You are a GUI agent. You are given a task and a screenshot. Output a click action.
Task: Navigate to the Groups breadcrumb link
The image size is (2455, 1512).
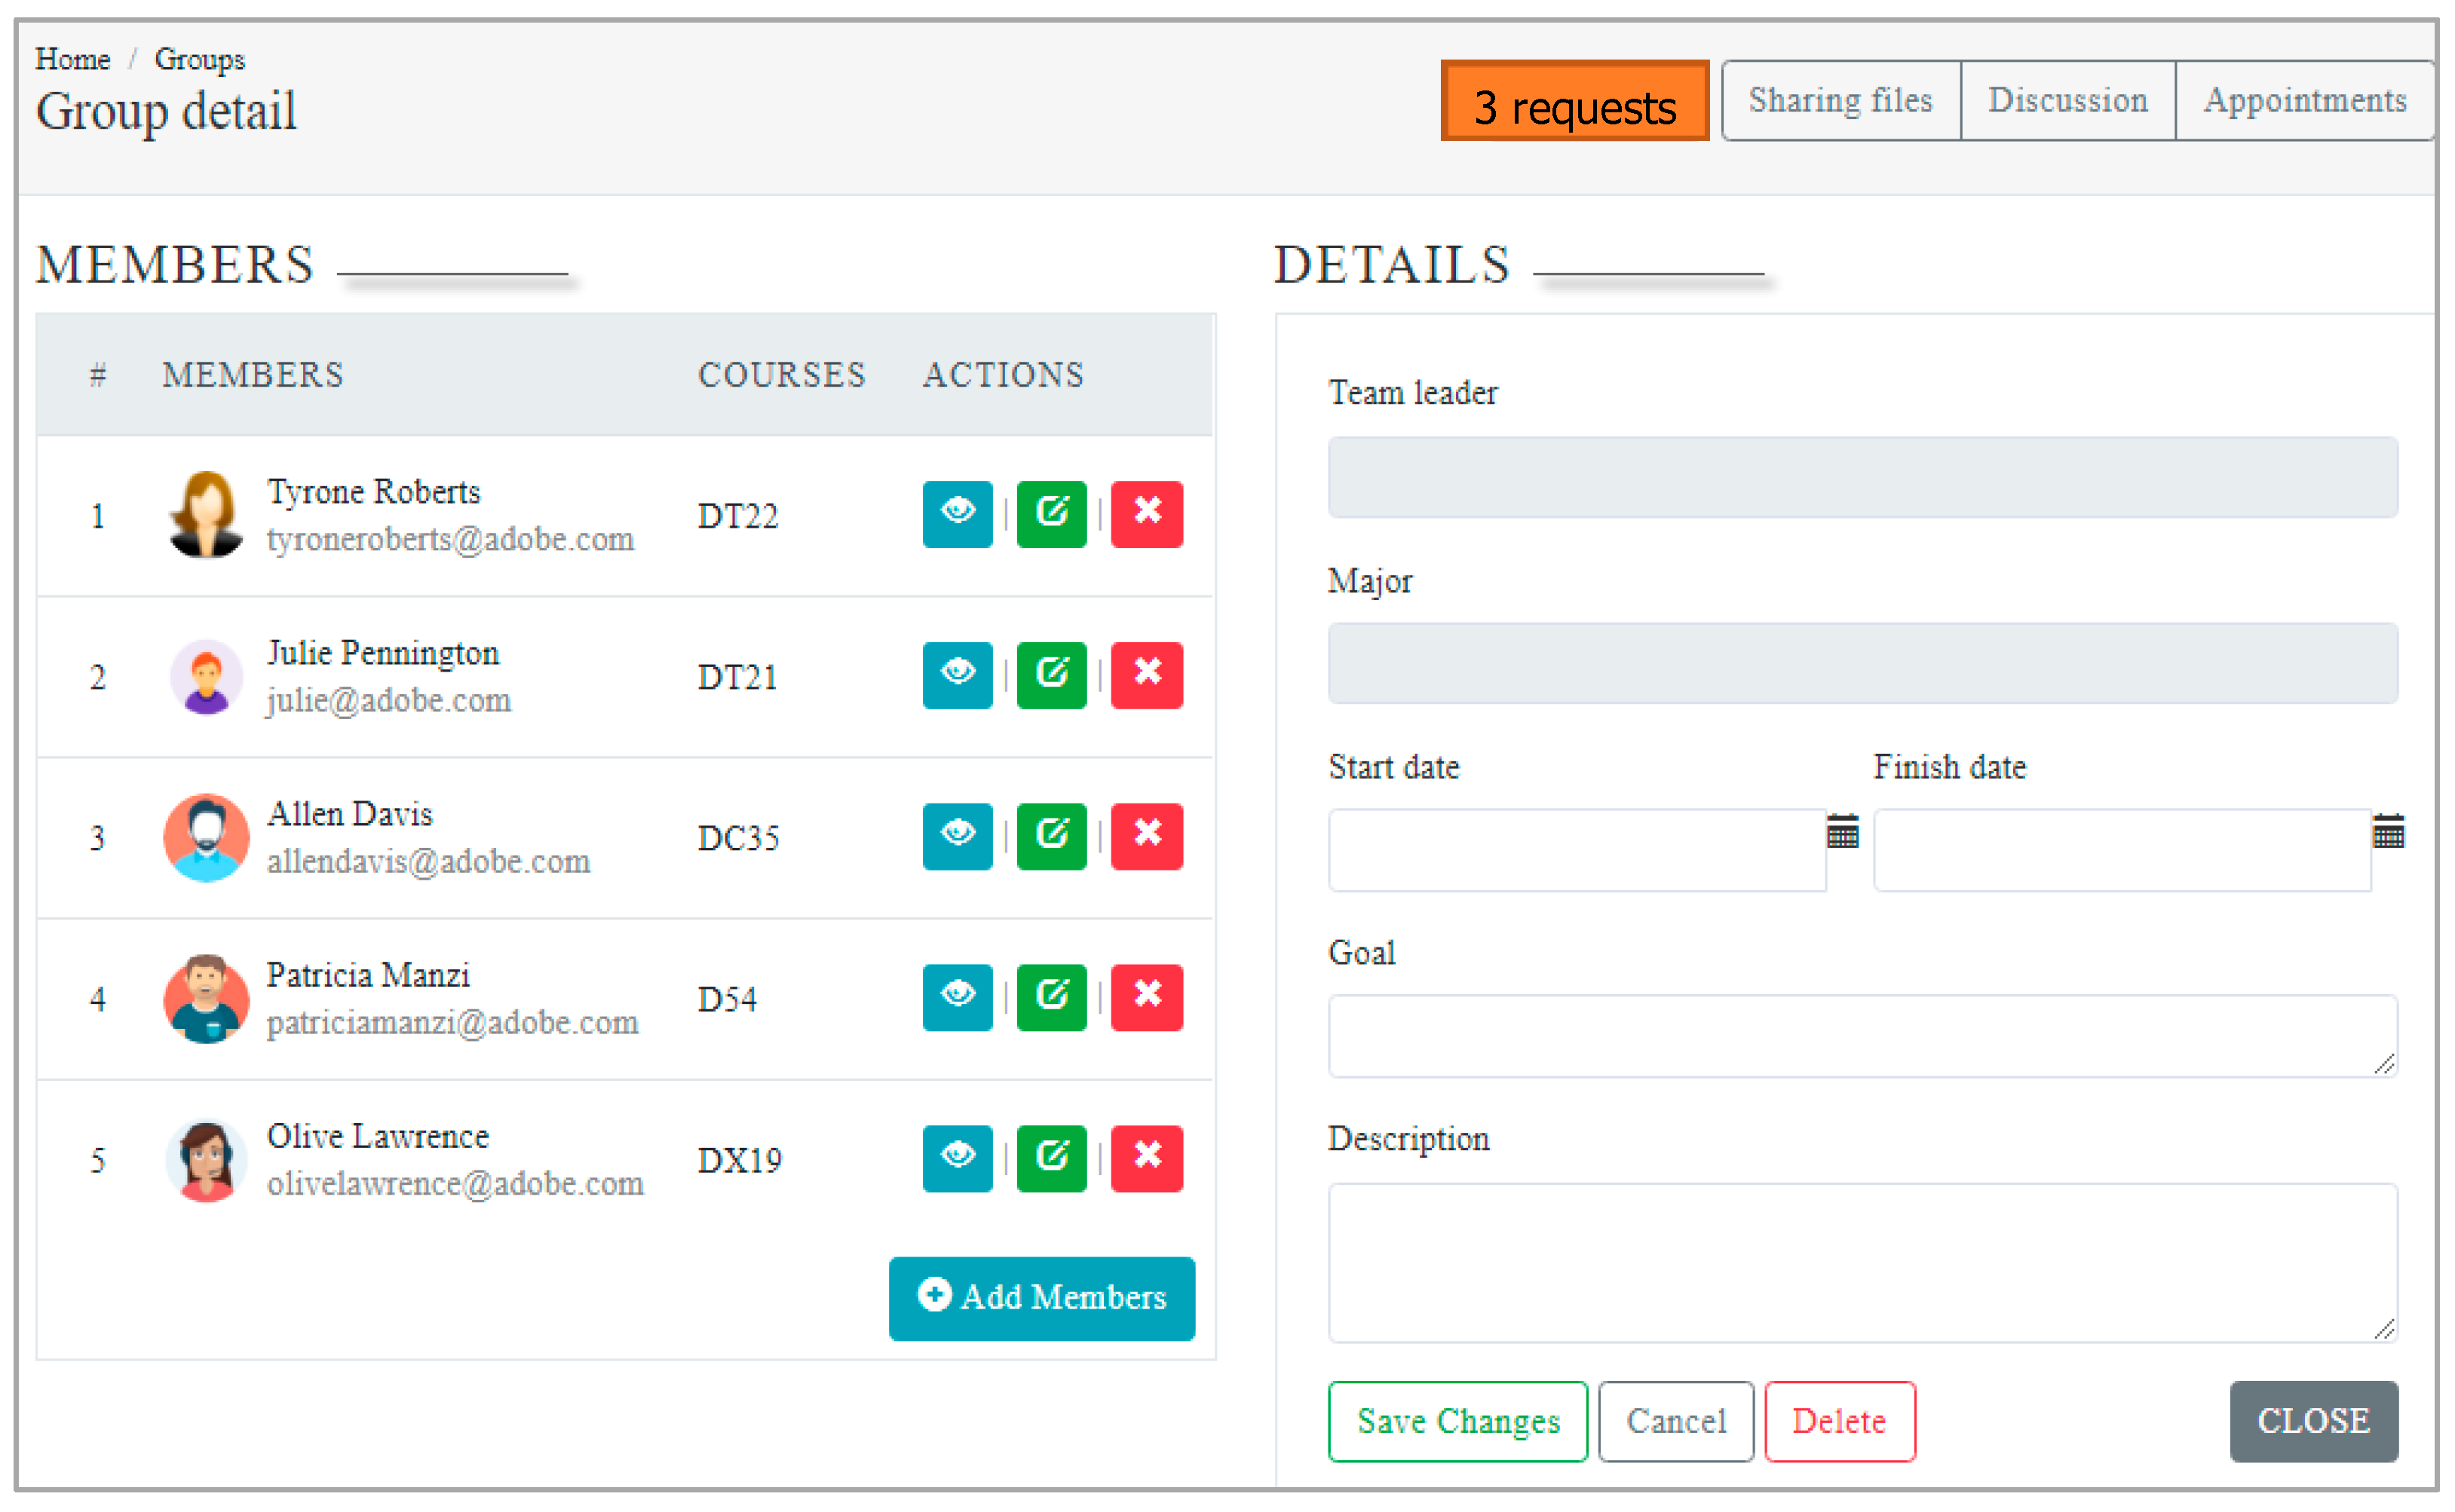coord(199,59)
